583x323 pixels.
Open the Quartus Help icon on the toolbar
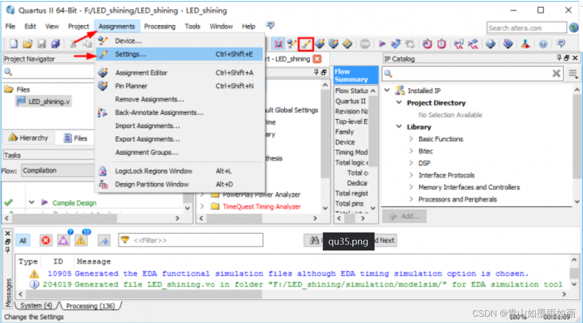pyautogui.click(x=543, y=44)
